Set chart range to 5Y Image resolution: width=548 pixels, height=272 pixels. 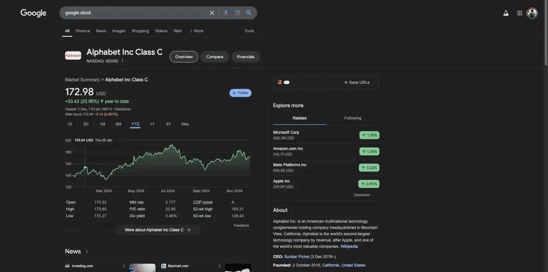coord(168,124)
